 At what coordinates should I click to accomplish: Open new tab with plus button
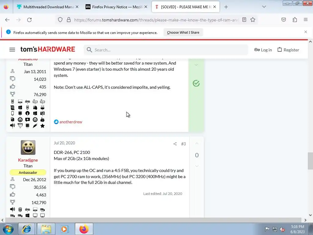[226, 7]
